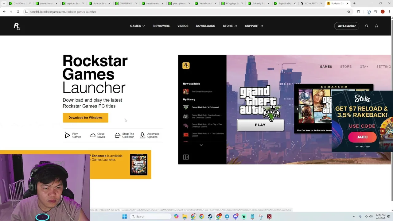Click the Get Launcher button
The width and height of the screenshot is (393, 221).
tap(347, 26)
